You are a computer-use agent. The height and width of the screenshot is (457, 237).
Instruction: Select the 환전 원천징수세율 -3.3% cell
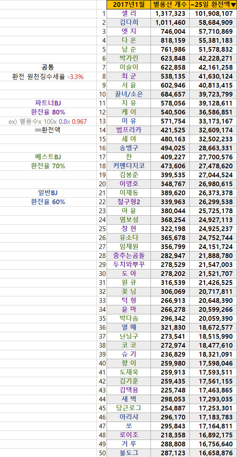pos(48,77)
